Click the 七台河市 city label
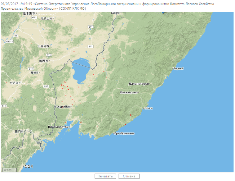Viewport: 235px width, 181px height. [44, 46]
